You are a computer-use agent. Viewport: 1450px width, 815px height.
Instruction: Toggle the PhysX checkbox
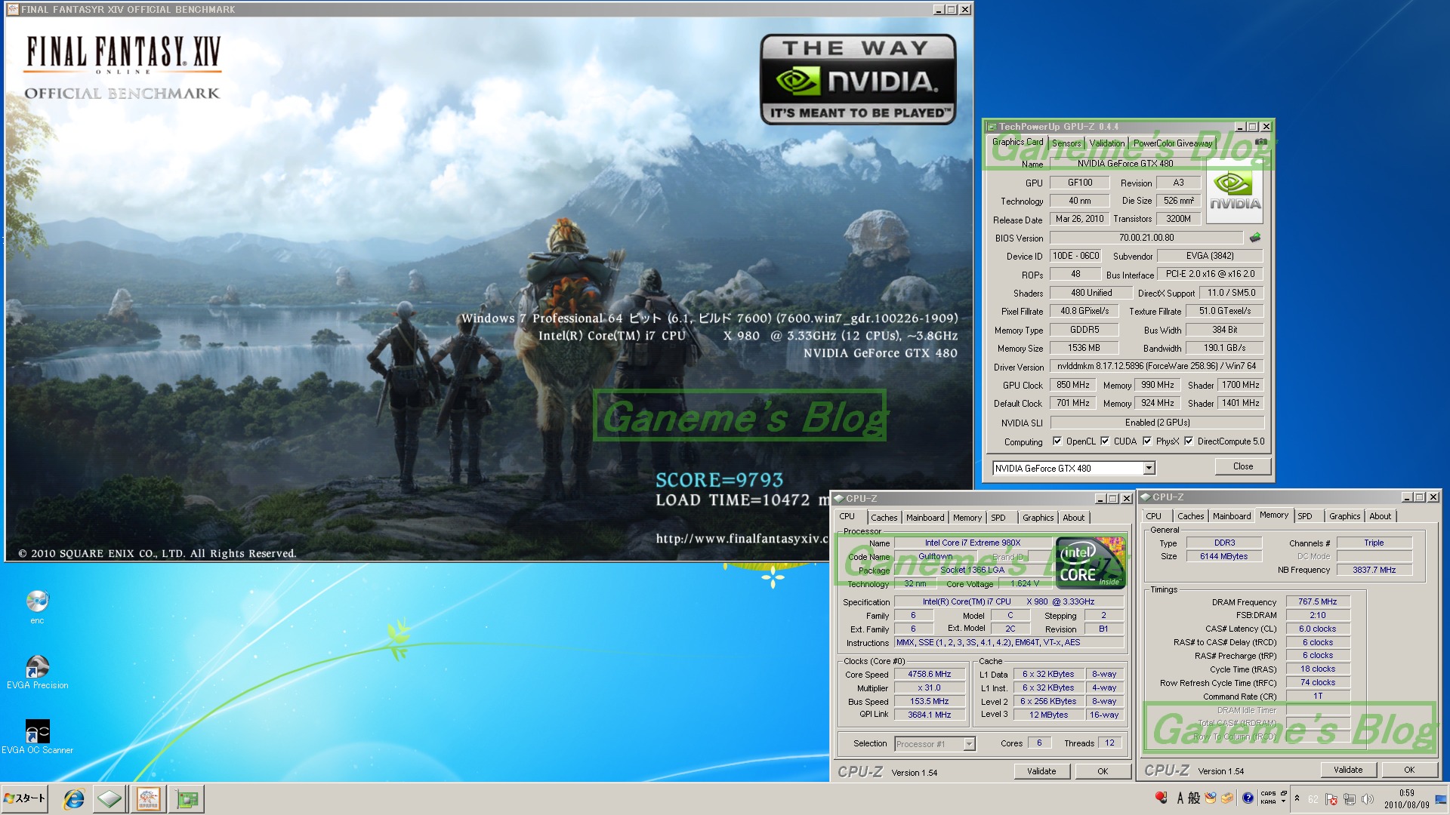click(1147, 441)
